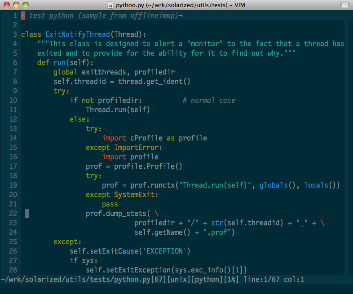353x294 pixels.
Task: Click the 'def' keyword on line 6
Action: 43,63
